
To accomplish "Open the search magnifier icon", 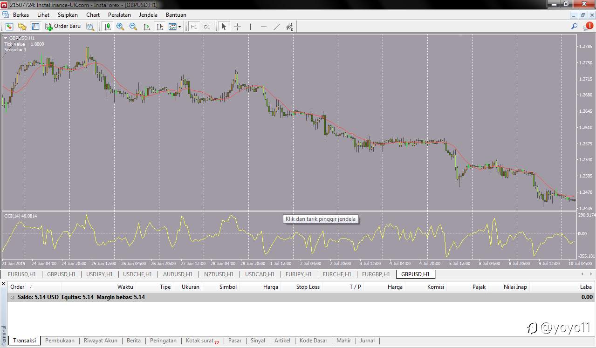I will tap(574, 27).
